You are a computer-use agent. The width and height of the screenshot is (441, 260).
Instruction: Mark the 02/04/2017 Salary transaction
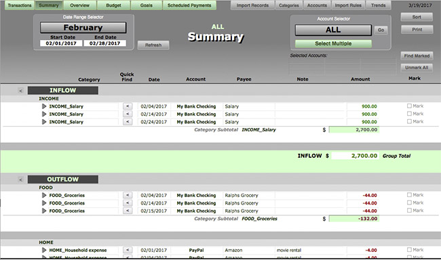point(409,106)
